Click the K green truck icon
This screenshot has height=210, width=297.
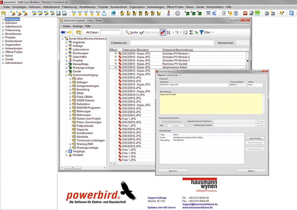click(x=187, y=13)
